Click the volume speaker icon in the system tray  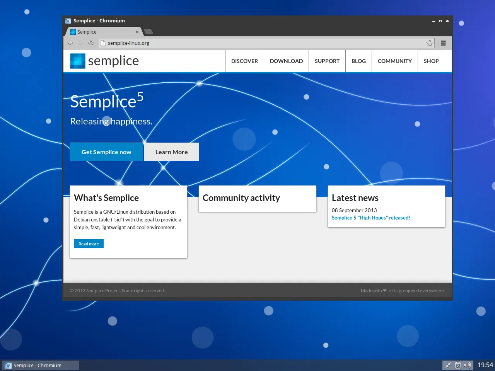468,365
